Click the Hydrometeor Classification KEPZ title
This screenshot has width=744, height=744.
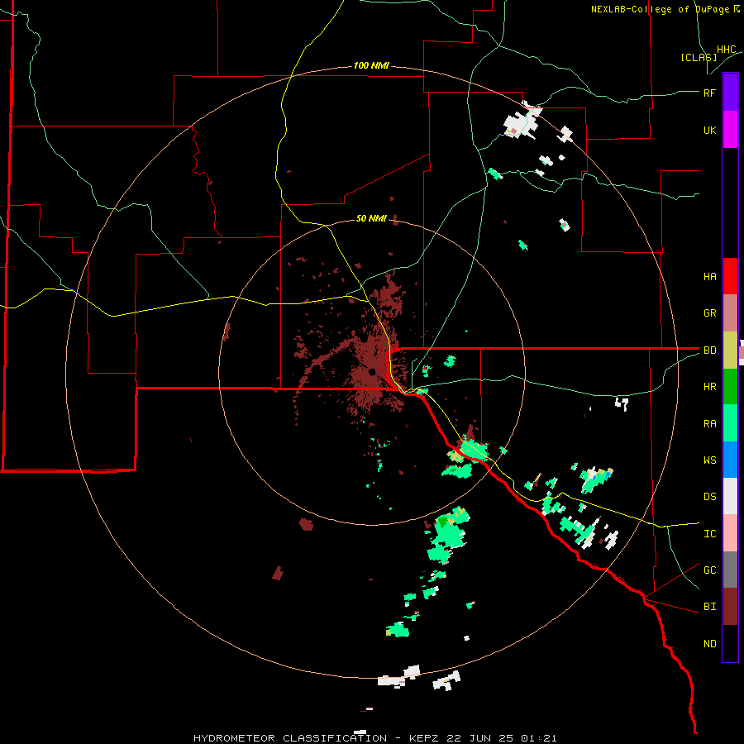click(374, 738)
